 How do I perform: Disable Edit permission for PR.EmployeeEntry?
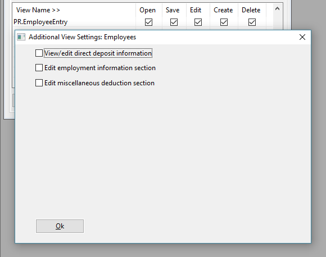point(198,22)
